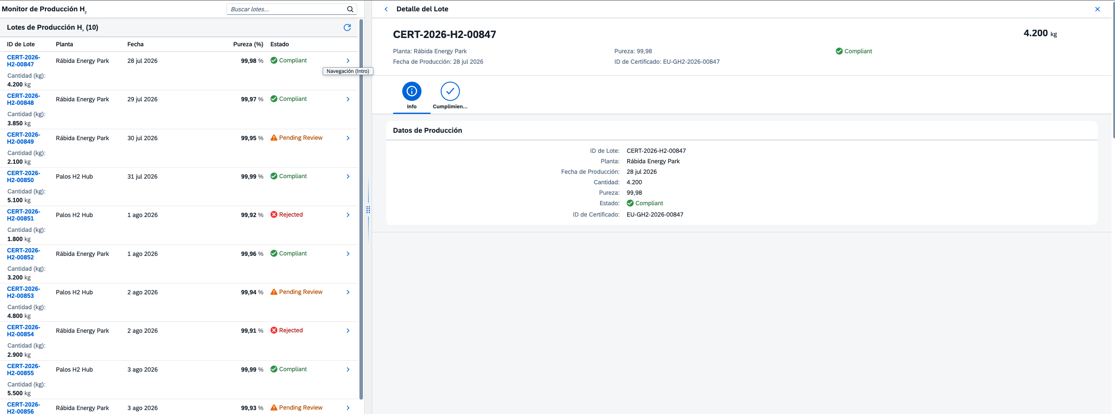Open the Info section icon
Image resolution: width=1115 pixels, height=414 pixels.
click(411, 91)
